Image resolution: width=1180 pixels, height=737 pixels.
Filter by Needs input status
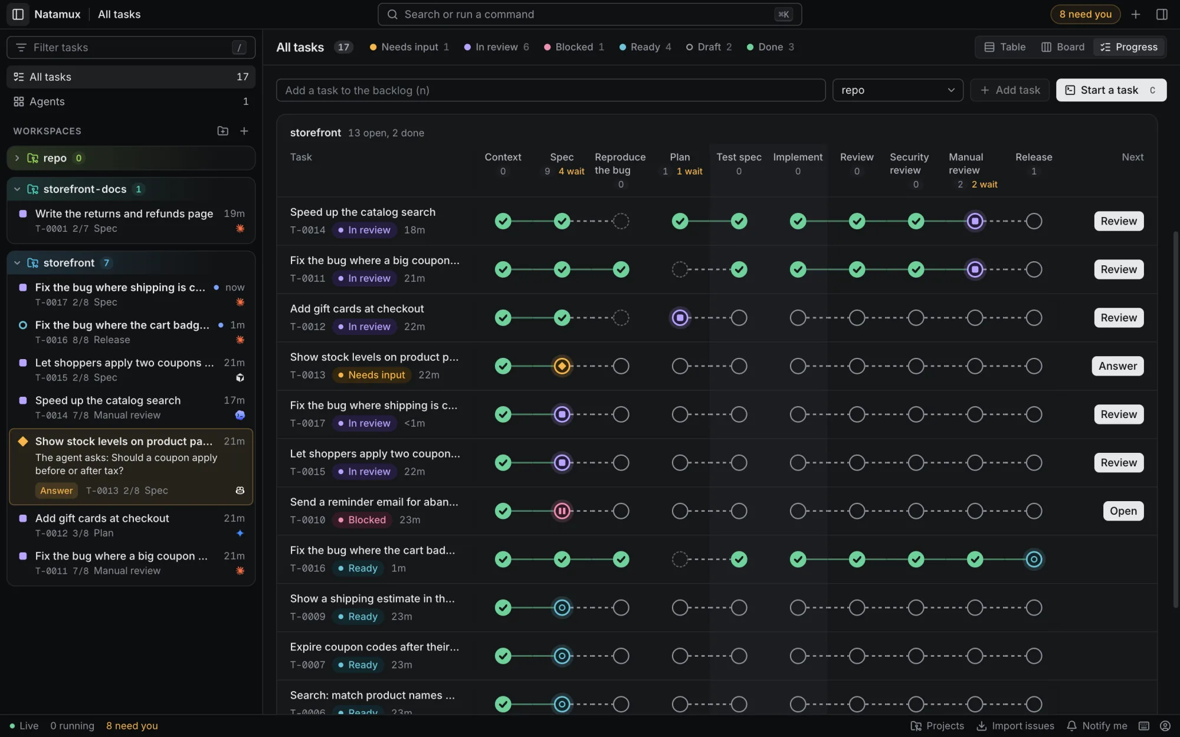(x=409, y=47)
